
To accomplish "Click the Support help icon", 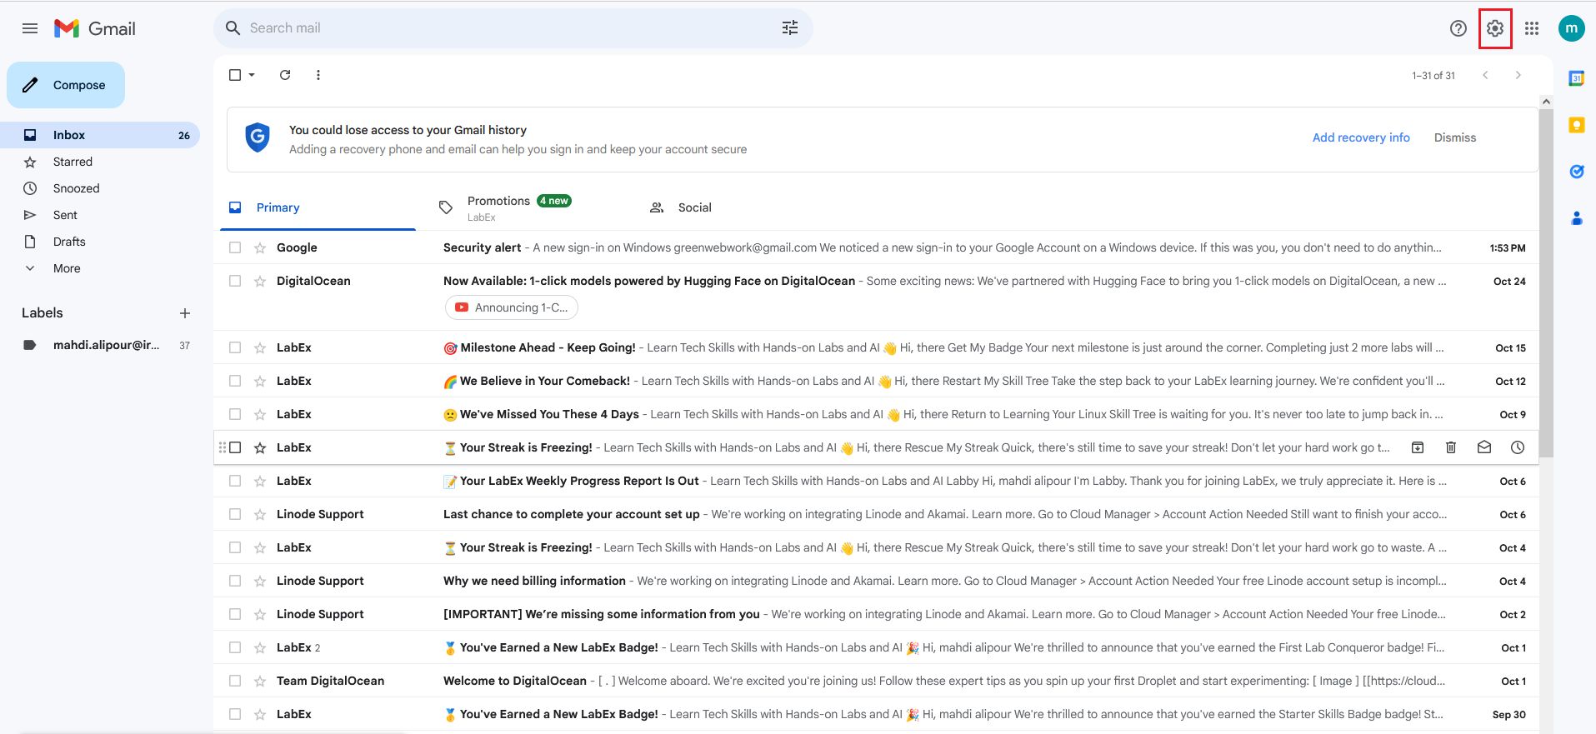I will click(1458, 28).
